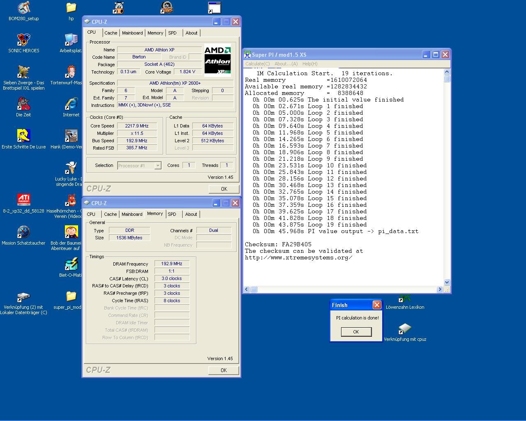
Task: Click the Rated FSB value 385.7 MHz
Action: [137, 148]
